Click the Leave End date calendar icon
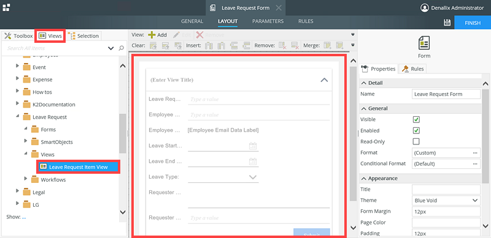Screen dimensions: 491x238 click(253, 161)
